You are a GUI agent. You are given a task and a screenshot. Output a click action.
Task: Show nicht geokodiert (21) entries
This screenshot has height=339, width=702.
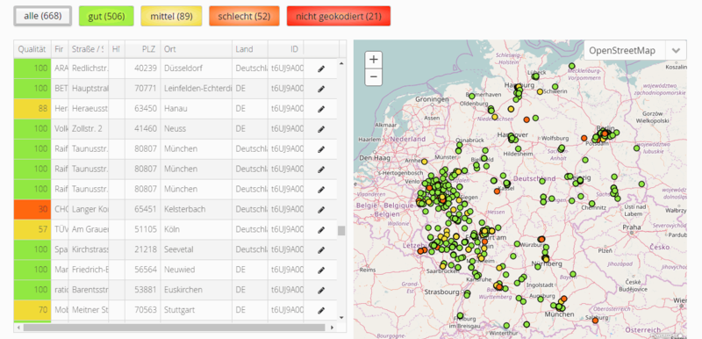339,17
